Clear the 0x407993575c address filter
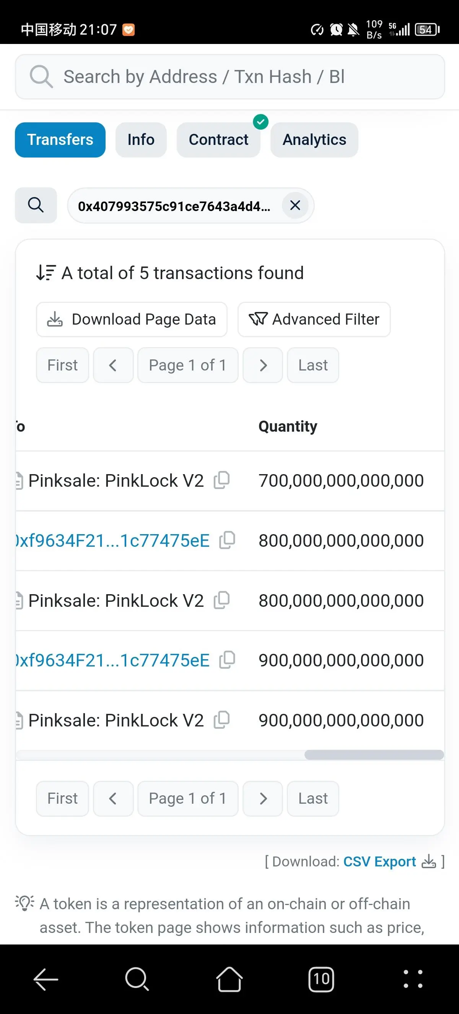The image size is (459, 1014). click(x=295, y=205)
